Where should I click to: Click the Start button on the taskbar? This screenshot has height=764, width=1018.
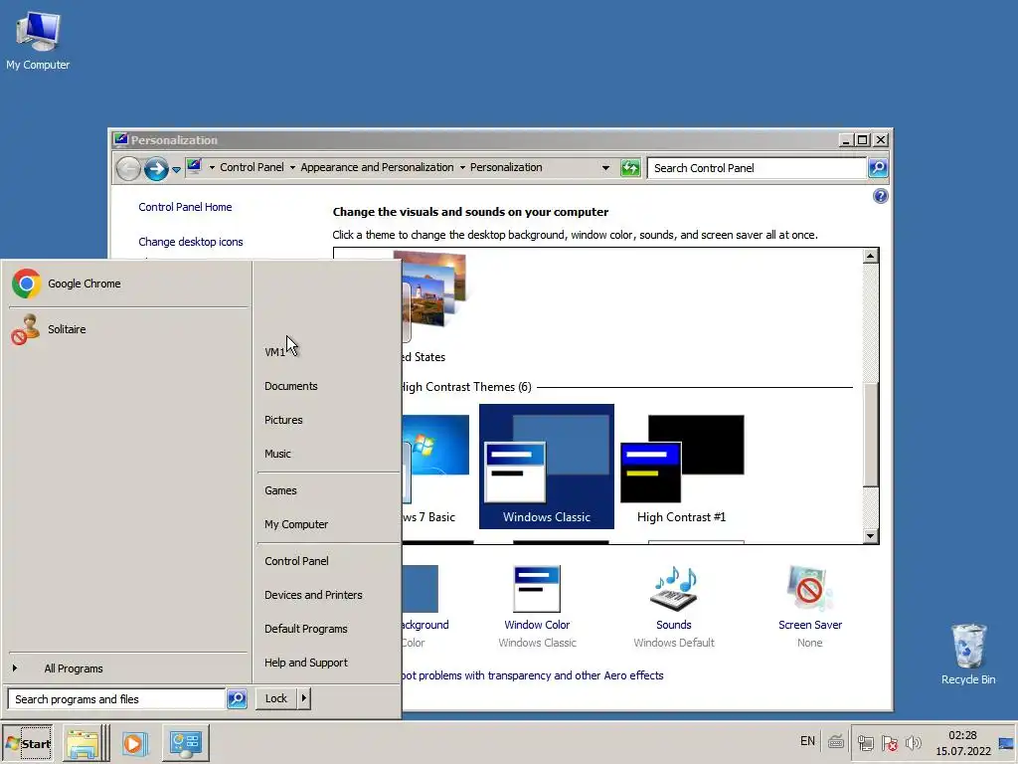[28, 743]
